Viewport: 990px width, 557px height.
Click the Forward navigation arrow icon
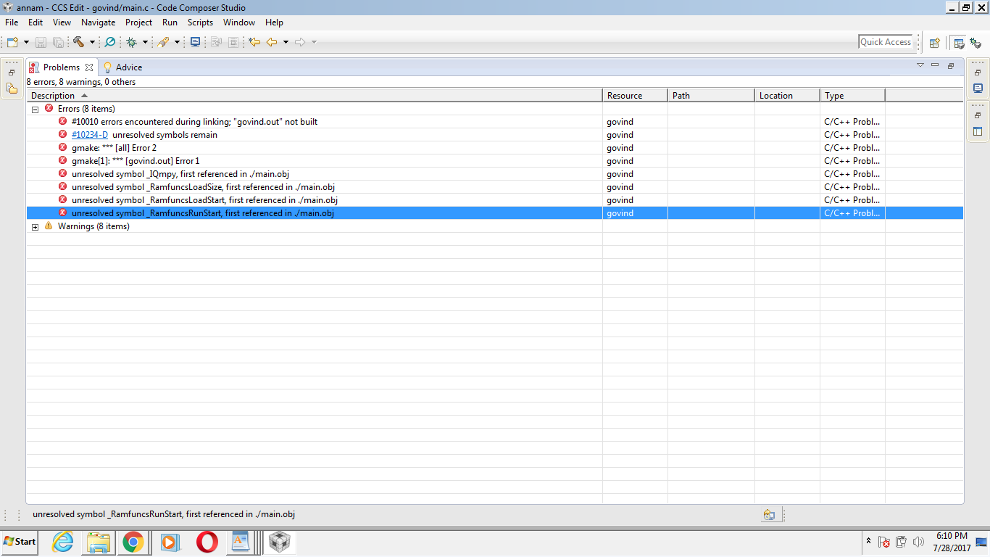(x=300, y=42)
